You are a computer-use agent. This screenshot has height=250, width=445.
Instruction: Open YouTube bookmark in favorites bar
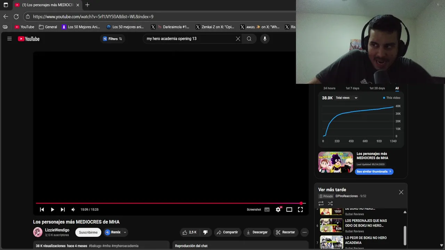pyautogui.click(x=24, y=27)
